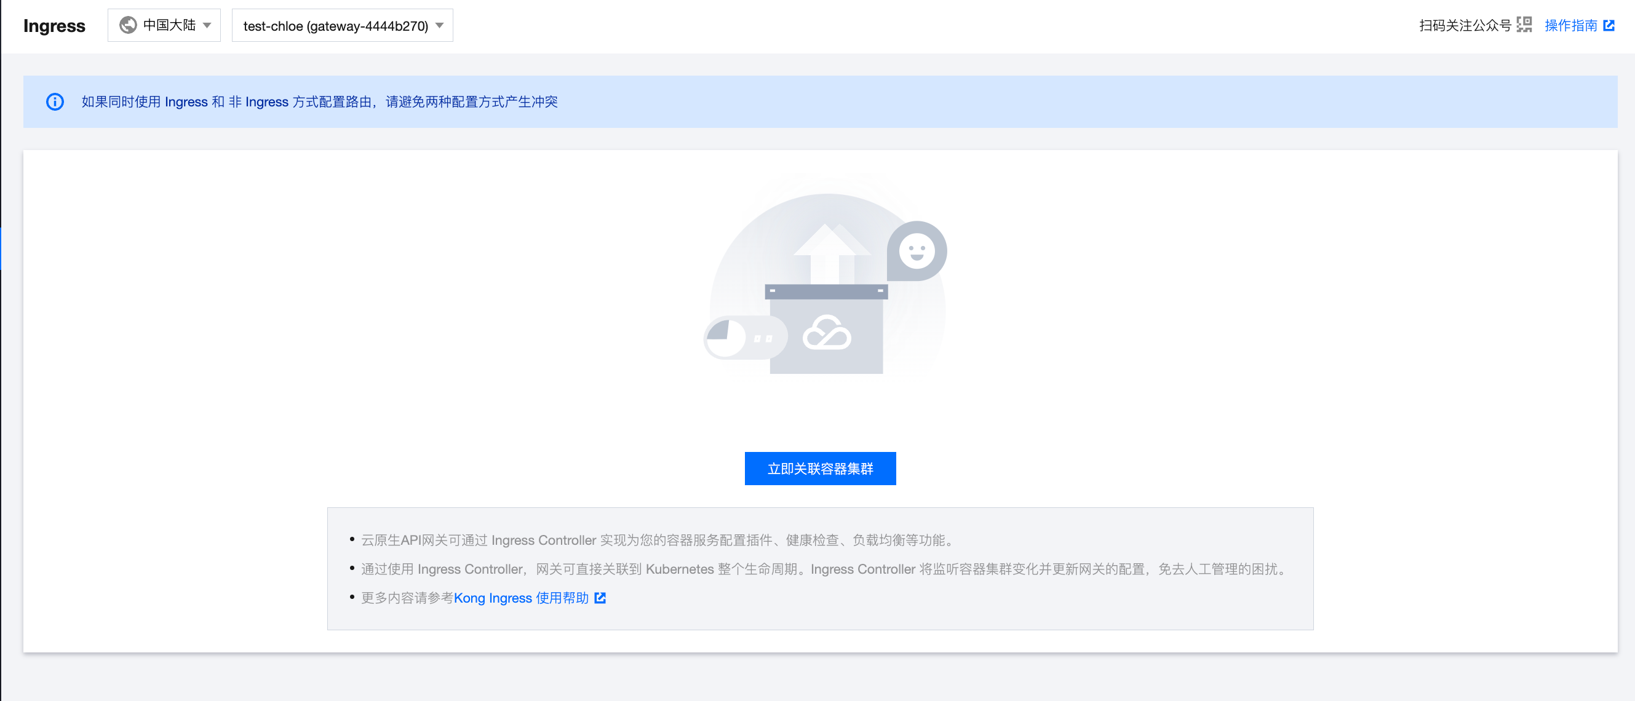Click external-link icon after Kong Ingress 使用帮助
The width and height of the screenshot is (1635, 701).
click(x=600, y=598)
